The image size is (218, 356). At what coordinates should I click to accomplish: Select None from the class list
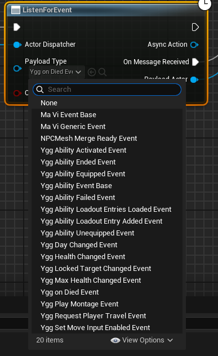point(107,103)
